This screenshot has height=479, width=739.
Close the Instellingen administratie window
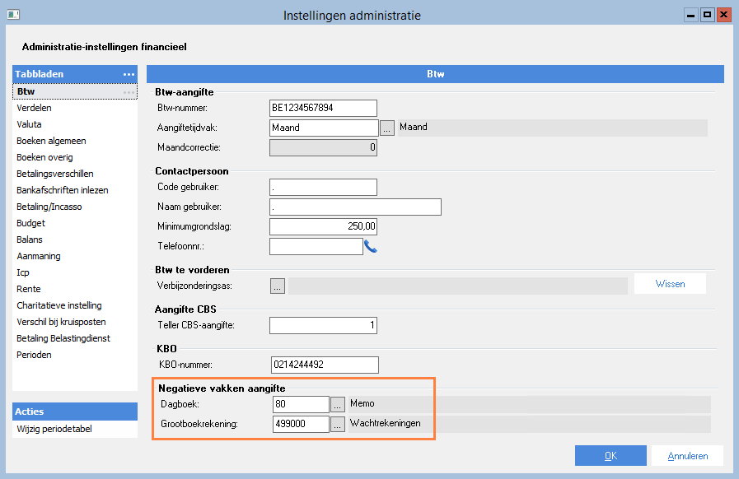[723, 15]
